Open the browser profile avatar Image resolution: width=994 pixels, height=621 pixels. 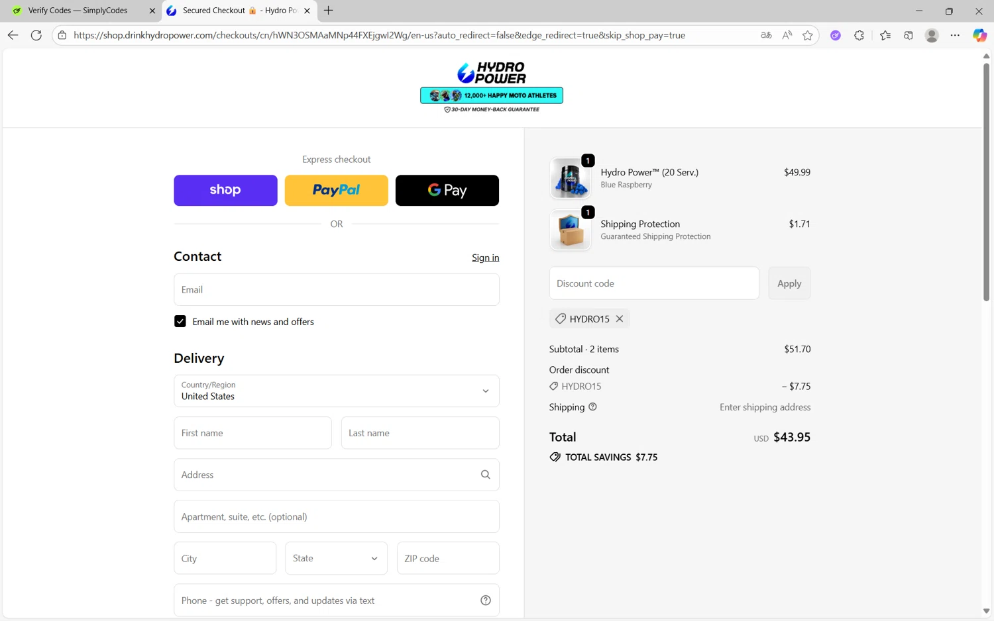click(932, 35)
